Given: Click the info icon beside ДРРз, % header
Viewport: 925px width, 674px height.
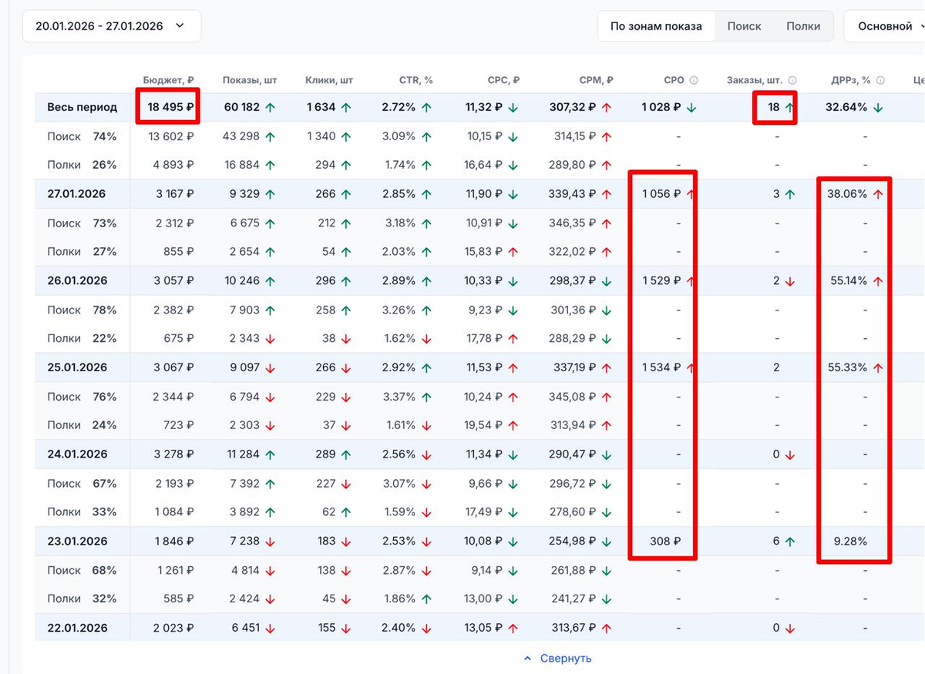Looking at the screenshot, I should click(x=880, y=80).
